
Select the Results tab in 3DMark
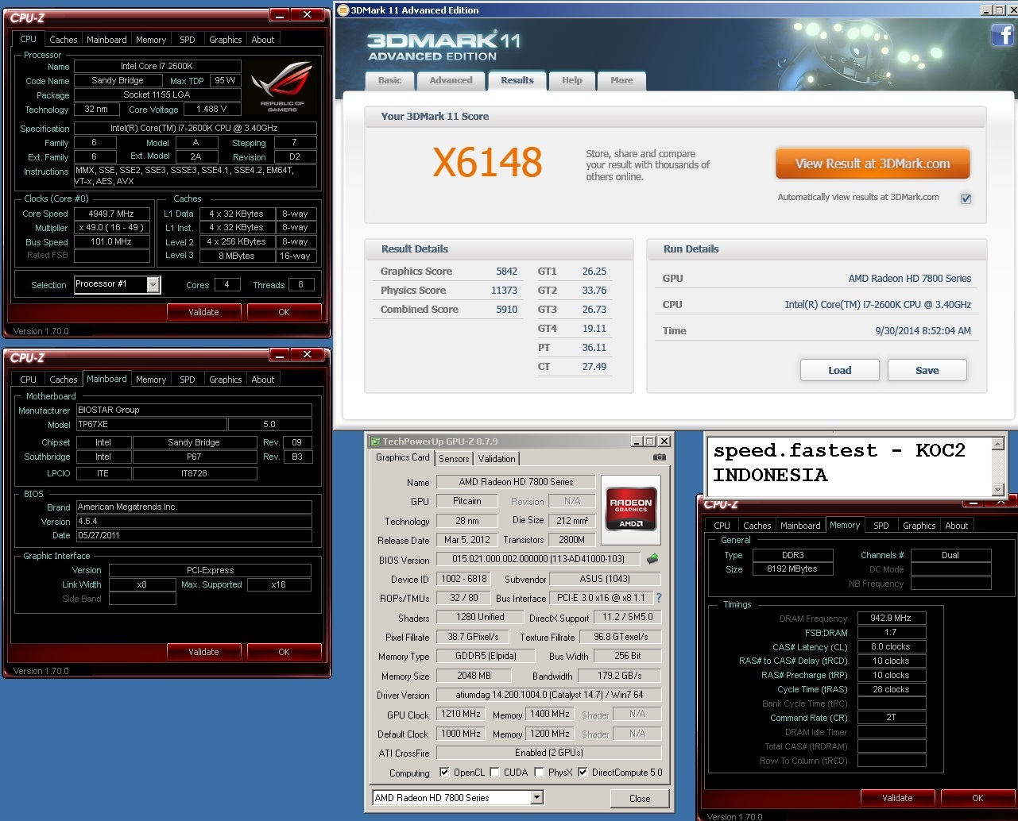[x=517, y=80]
